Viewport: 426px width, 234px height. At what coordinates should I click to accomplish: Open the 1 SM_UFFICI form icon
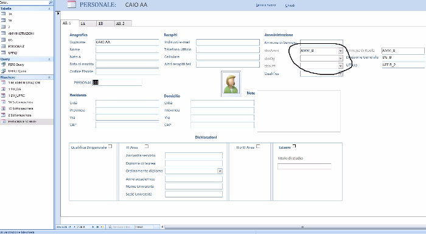(3, 96)
